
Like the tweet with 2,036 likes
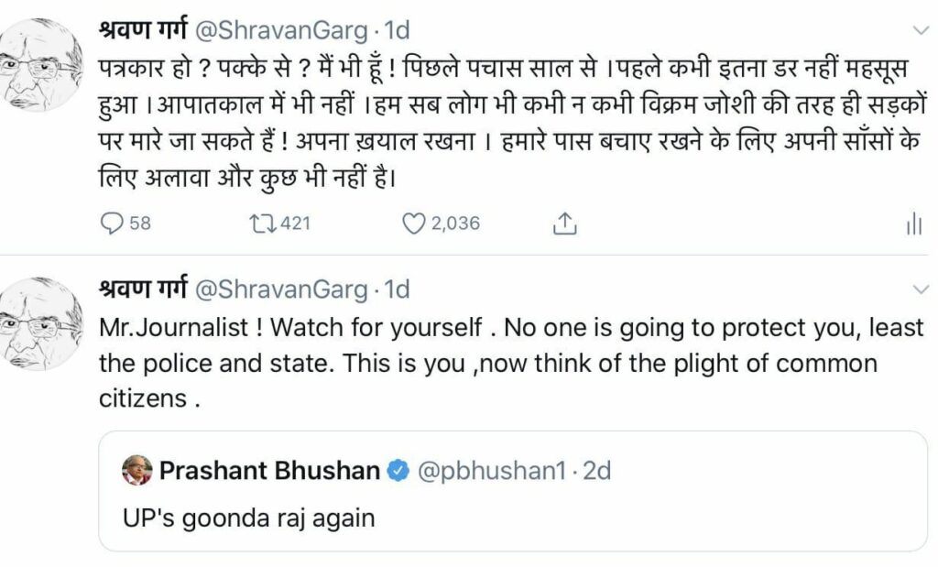(416, 223)
